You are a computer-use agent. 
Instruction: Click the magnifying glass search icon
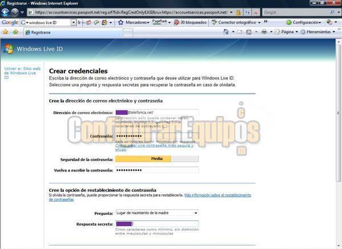332,12
